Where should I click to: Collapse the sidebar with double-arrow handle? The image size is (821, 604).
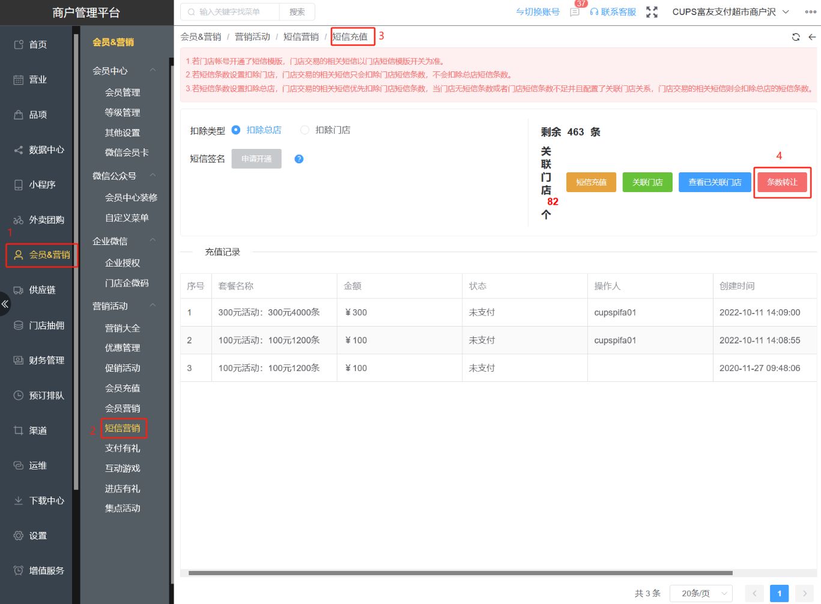click(x=5, y=304)
